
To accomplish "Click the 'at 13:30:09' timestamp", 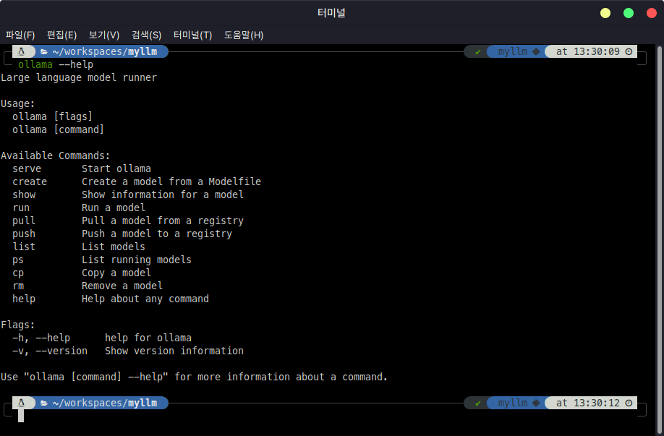I will [588, 51].
